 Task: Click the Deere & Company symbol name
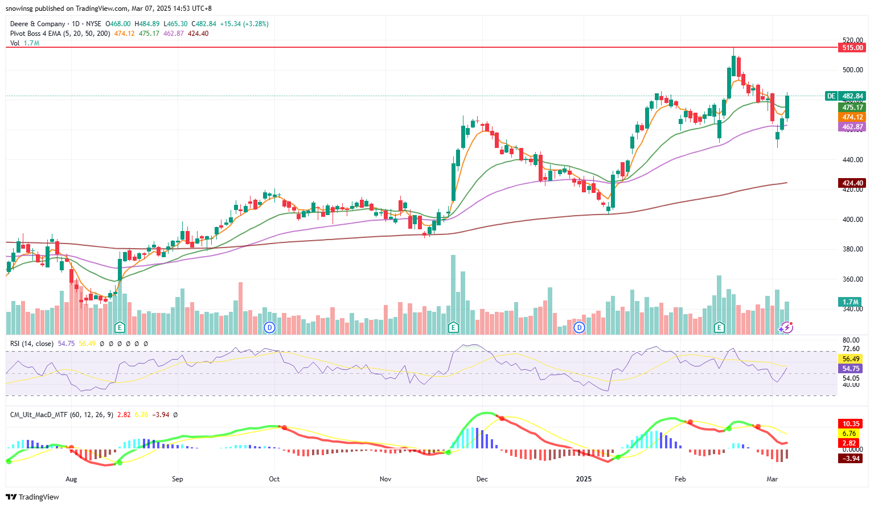click(38, 24)
